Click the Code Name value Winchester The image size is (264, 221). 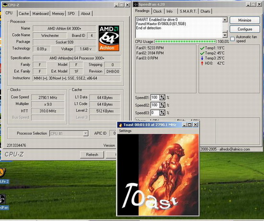[50, 36]
